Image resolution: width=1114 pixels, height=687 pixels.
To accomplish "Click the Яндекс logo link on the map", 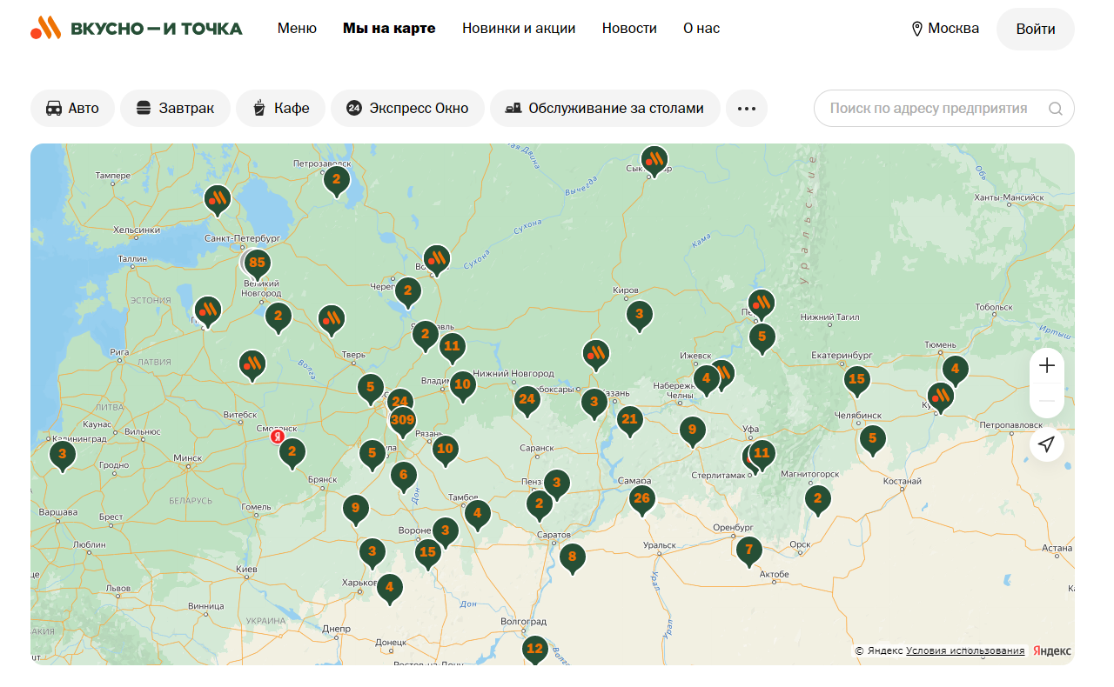I will (1052, 651).
